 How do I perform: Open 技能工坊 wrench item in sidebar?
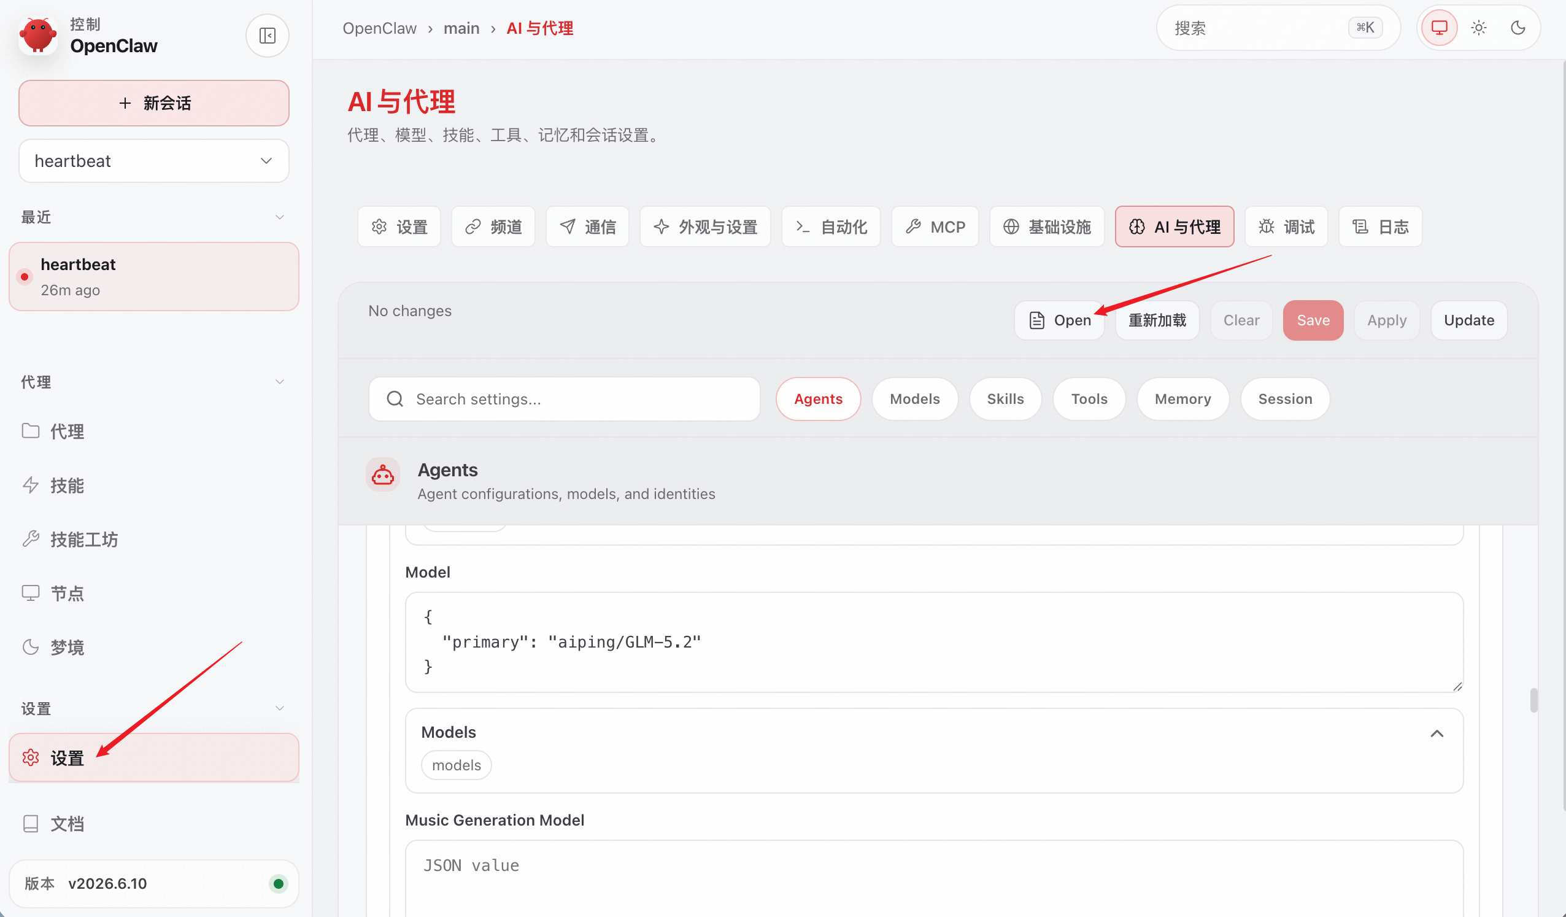click(x=153, y=539)
